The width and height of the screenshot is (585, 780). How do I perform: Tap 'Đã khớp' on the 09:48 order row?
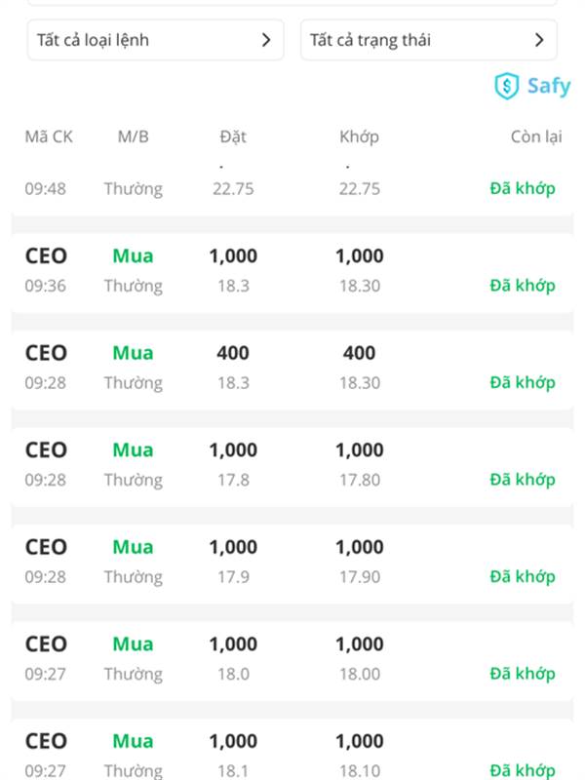pos(522,188)
